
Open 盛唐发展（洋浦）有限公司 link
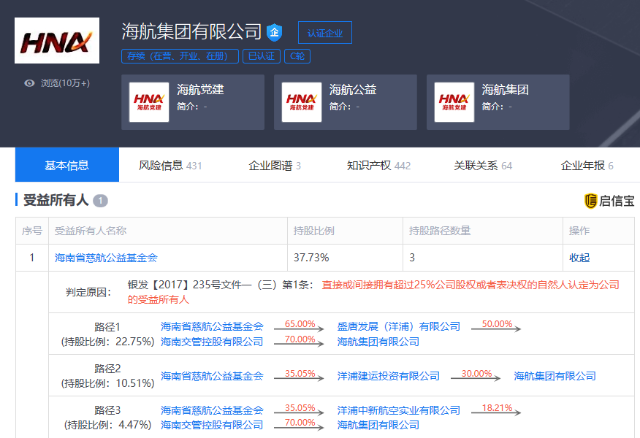tap(399, 326)
